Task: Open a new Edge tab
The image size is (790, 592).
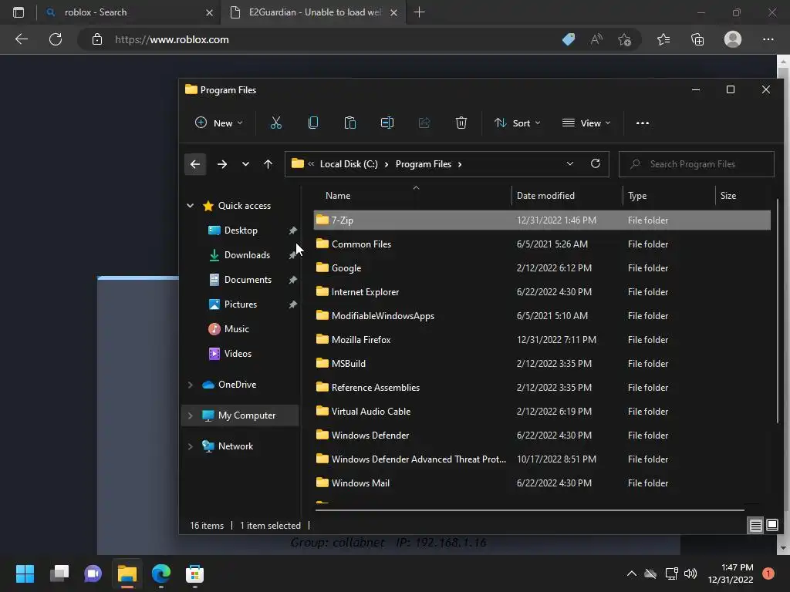Action: coord(419,12)
